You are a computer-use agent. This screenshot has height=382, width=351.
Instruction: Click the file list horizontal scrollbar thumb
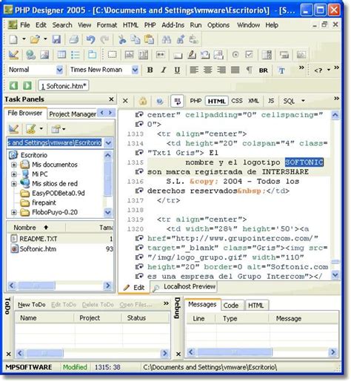click(36, 286)
